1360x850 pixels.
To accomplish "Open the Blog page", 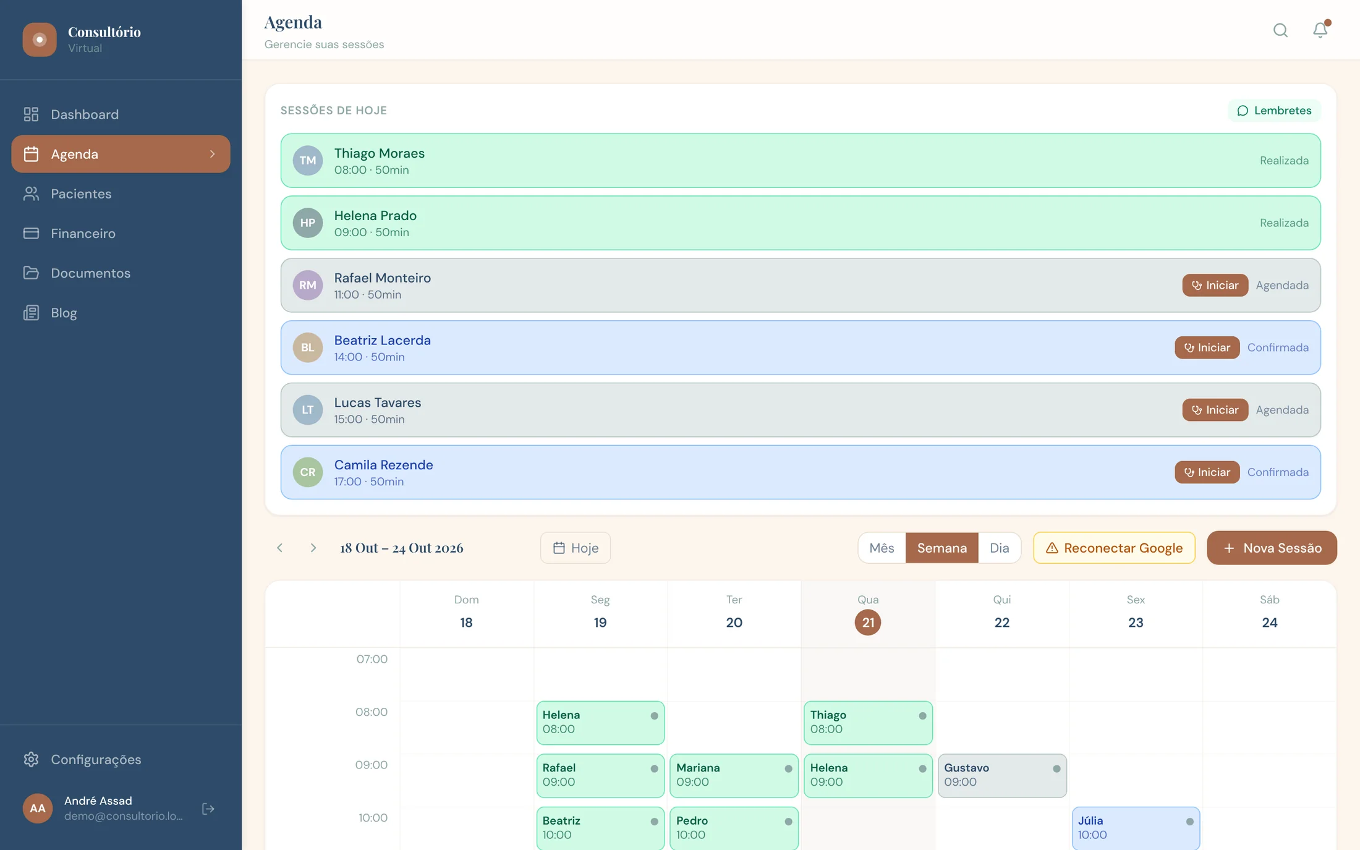I will (121, 312).
